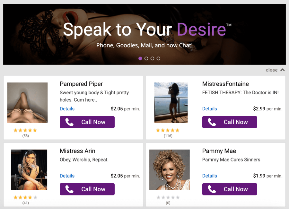Open Details link for Mistress Arin
Screen dimensions: 289x209
67,176
